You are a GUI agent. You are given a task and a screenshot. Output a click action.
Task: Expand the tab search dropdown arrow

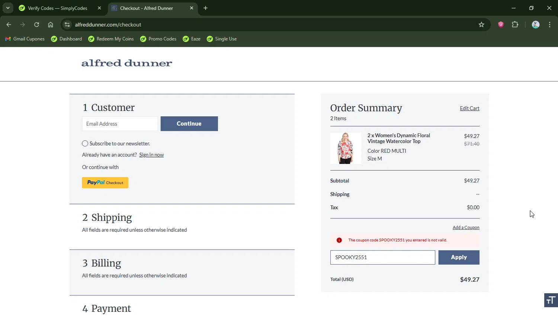8,8
